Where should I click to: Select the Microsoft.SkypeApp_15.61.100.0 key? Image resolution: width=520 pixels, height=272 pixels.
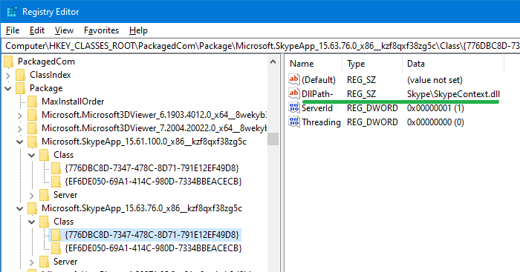144,142
